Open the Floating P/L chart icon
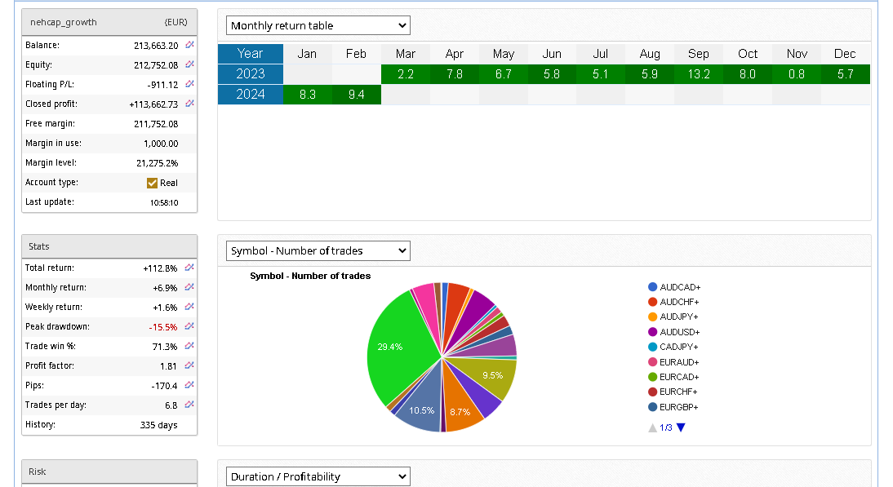This screenshot has height=487, width=893. click(189, 84)
